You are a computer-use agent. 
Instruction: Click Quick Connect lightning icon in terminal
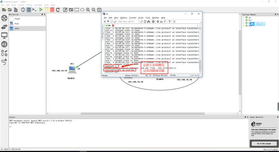[108, 21]
